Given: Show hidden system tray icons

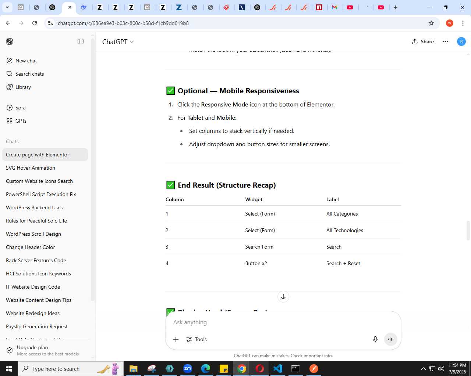Looking at the screenshot, I should [424, 369].
